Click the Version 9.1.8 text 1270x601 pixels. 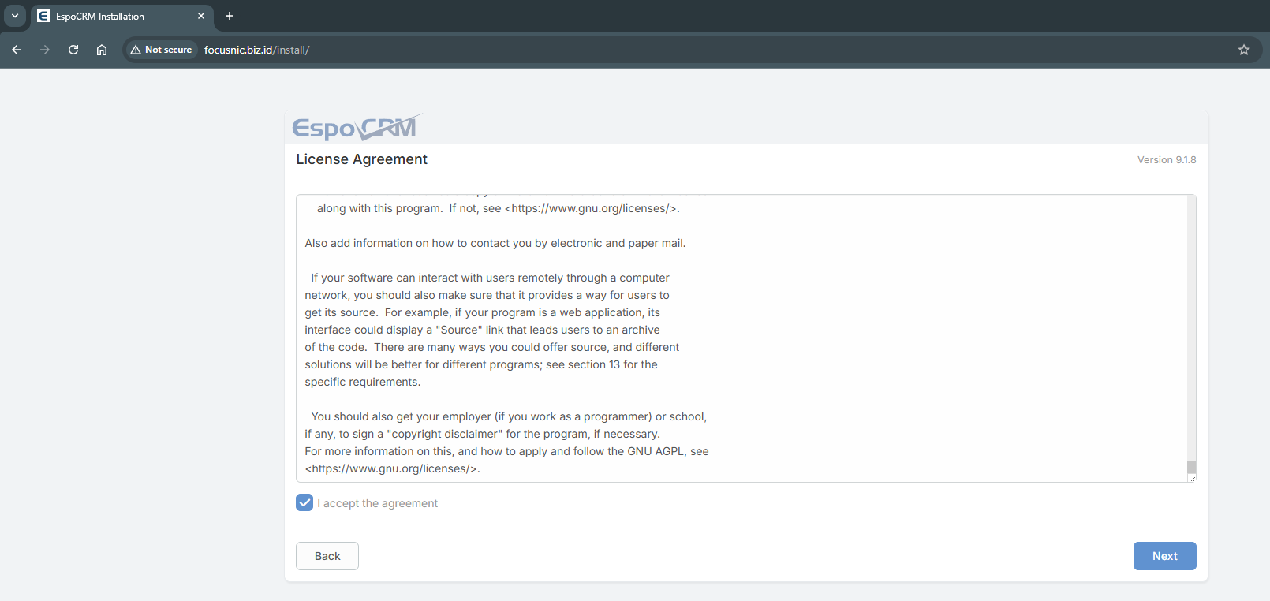pos(1167,160)
